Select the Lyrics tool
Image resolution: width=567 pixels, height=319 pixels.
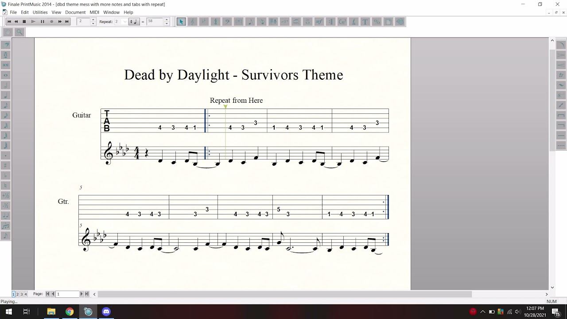(x=354, y=22)
